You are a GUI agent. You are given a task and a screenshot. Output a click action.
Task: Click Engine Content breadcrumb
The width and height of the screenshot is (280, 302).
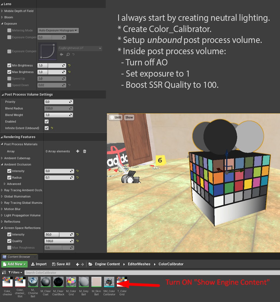point(107,264)
